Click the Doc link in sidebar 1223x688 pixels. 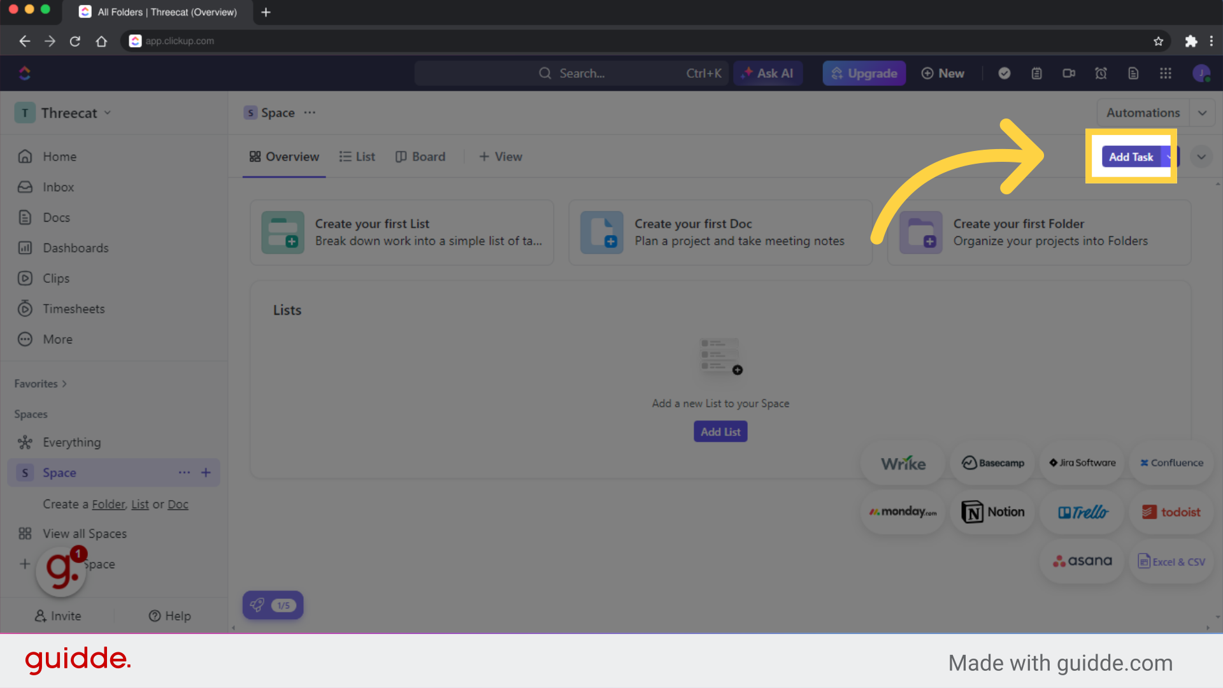click(x=178, y=505)
